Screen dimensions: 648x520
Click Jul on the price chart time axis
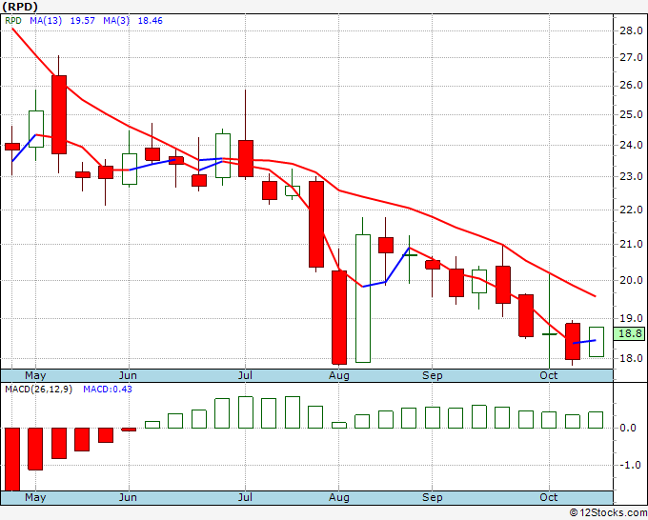[245, 375]
